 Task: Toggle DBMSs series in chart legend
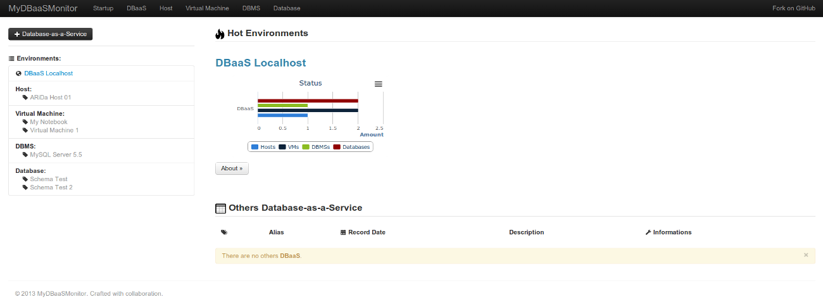point(316,147)
